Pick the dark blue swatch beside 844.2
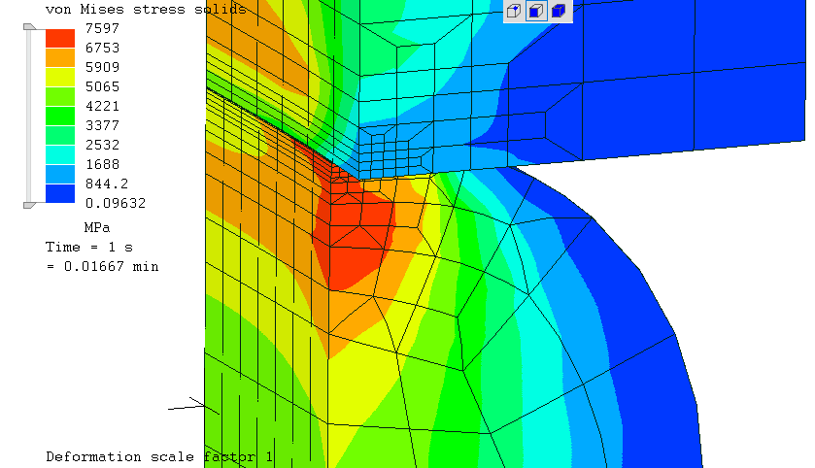 [60, 193]
